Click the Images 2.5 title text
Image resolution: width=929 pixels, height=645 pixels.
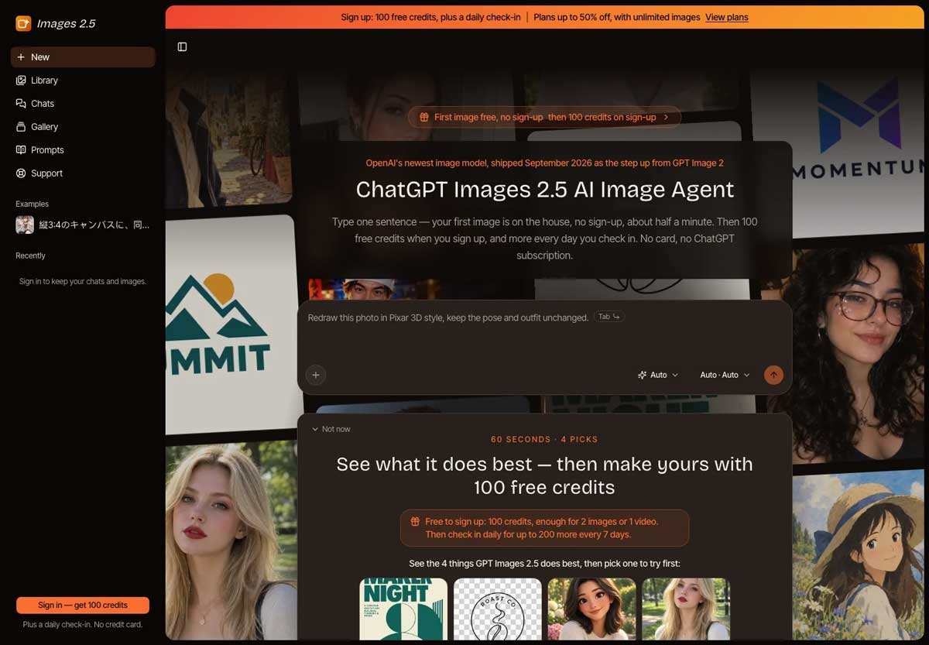[67, 23]
